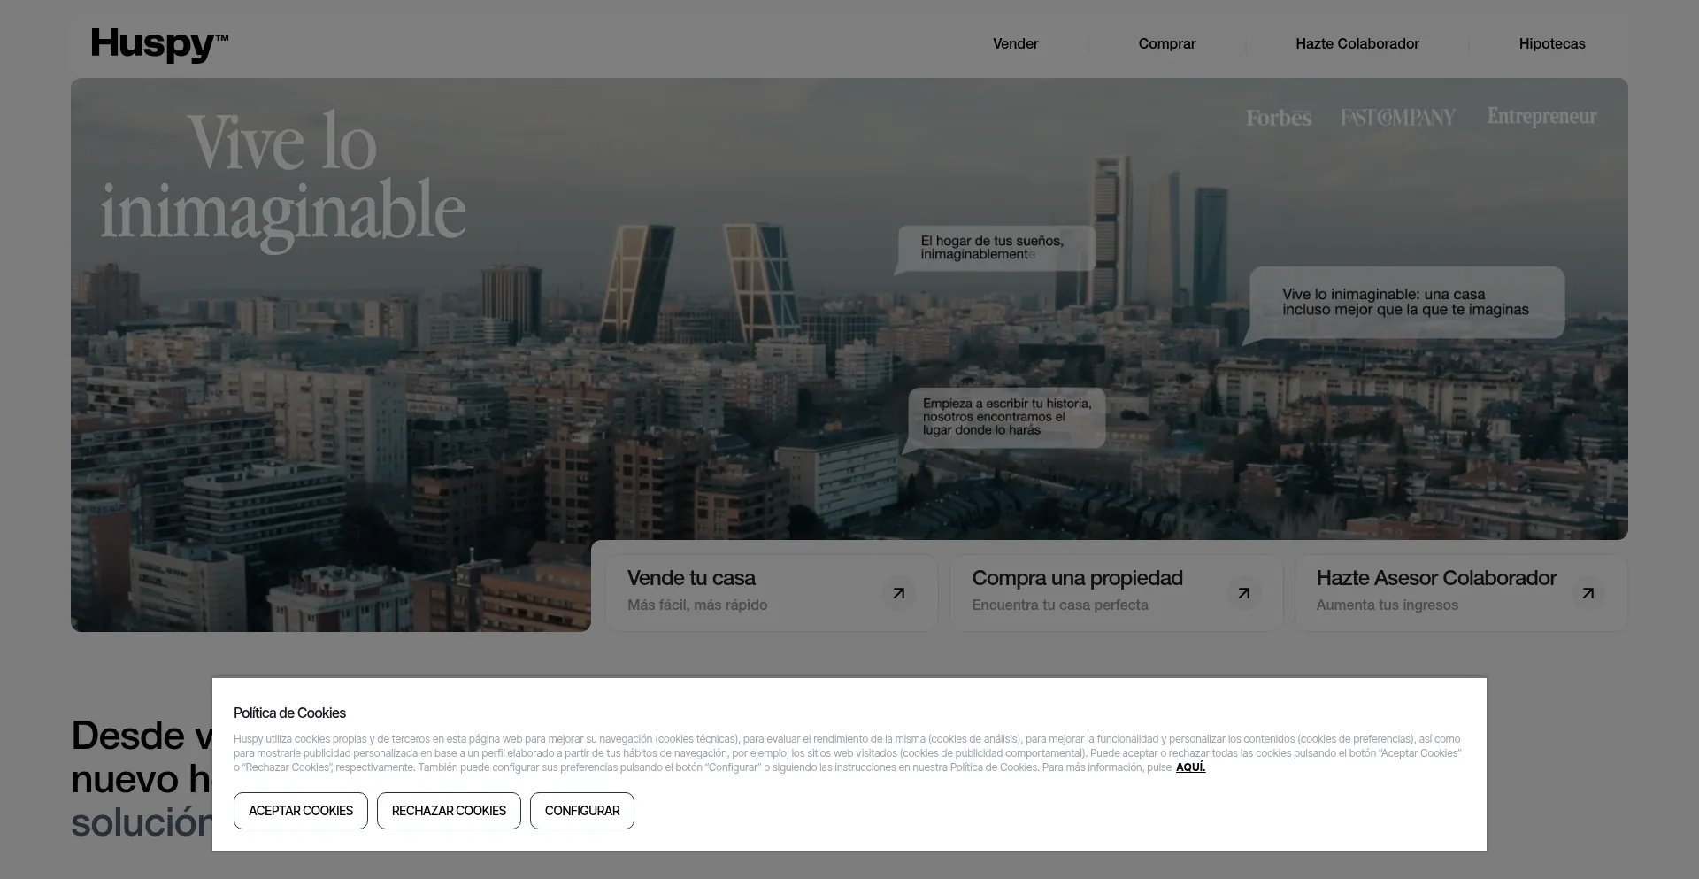1699x879 pixels.
Task: Select the Vende tu casa card title
Action: coord(691,578)
